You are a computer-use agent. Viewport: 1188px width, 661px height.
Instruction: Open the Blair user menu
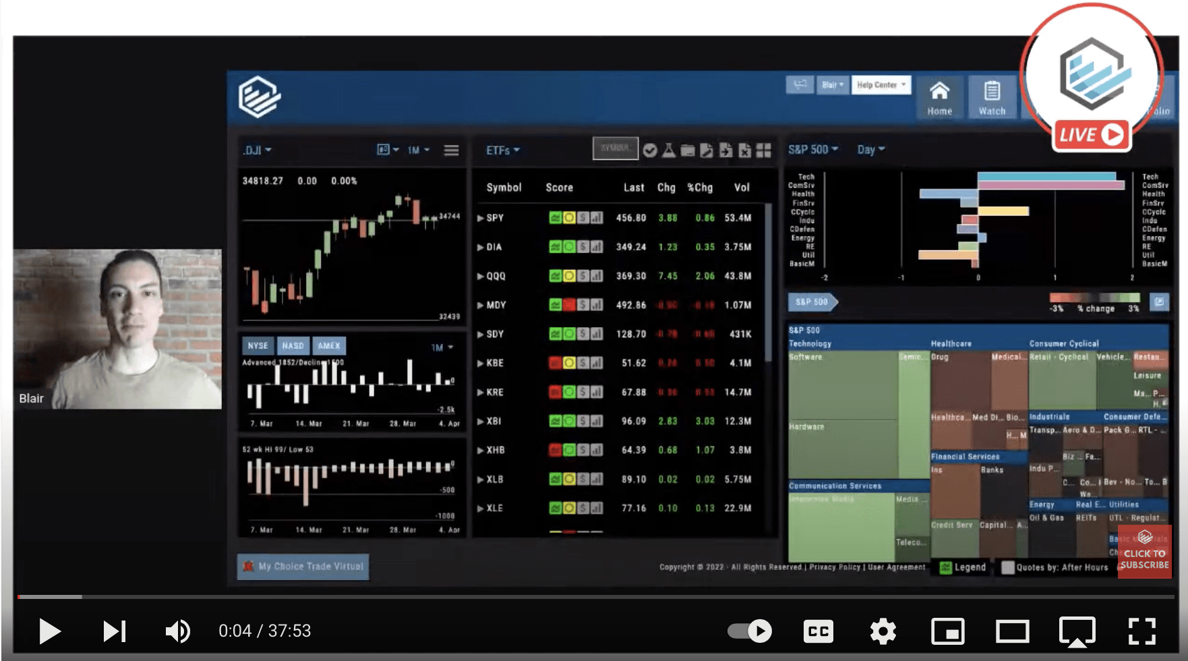(x=832, y=84)
